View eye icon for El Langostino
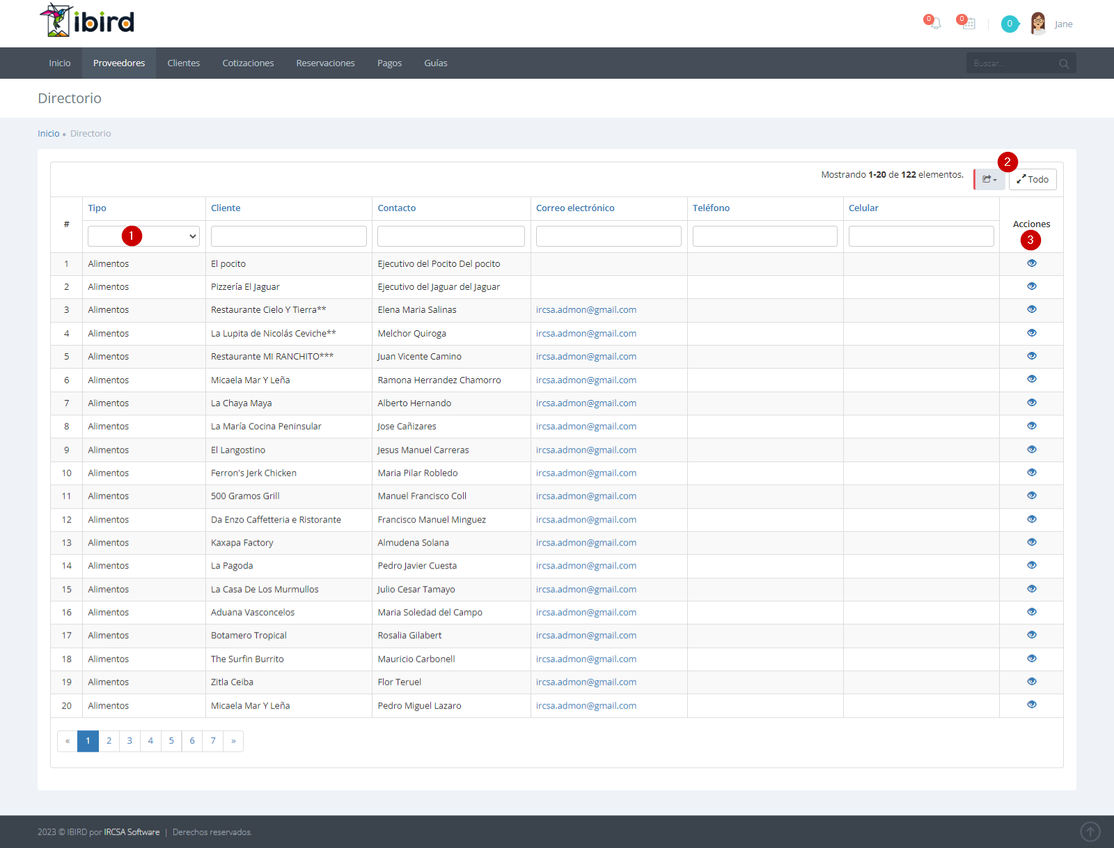 click(x=1032, y=449)
